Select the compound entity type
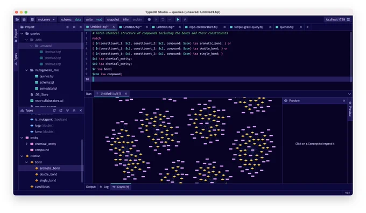366x213 pixels. coord(42,150)
